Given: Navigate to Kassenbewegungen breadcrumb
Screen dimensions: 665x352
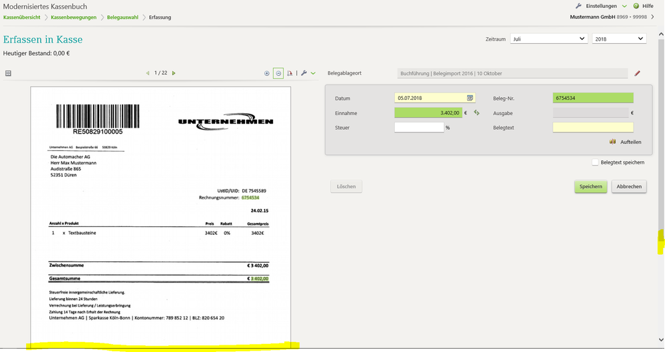Looking at the screenshot, I should [x=73, y=17].
